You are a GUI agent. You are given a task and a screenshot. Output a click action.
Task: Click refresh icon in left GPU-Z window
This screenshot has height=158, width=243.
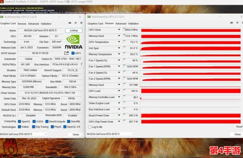pyautogui.click(x=76, y=23)
